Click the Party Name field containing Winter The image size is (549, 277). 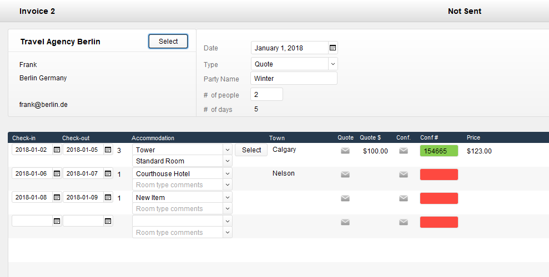coord(294,79)
